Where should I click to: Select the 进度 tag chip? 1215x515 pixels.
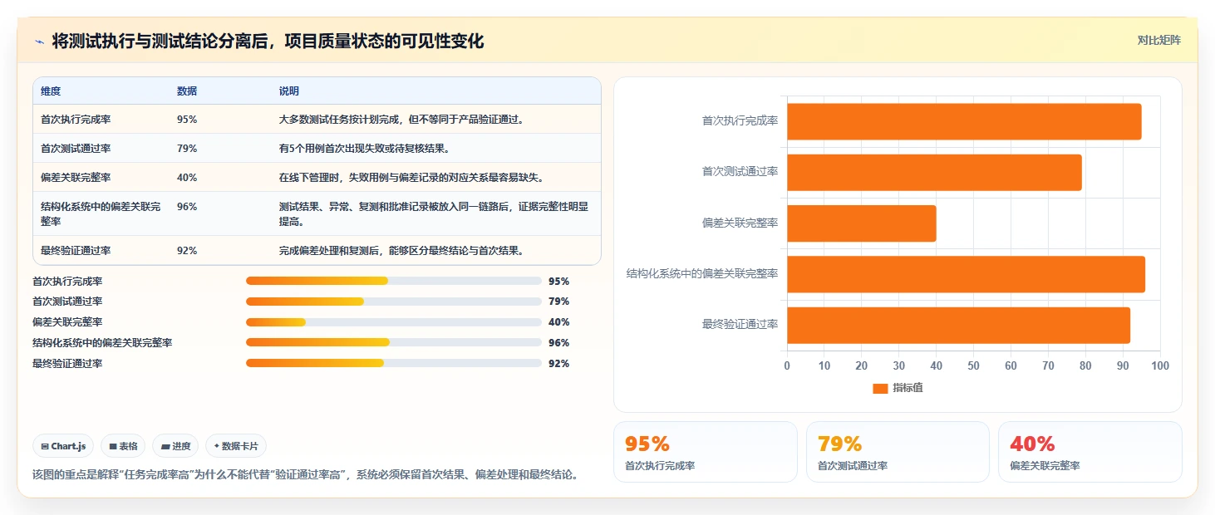[175, 446]
